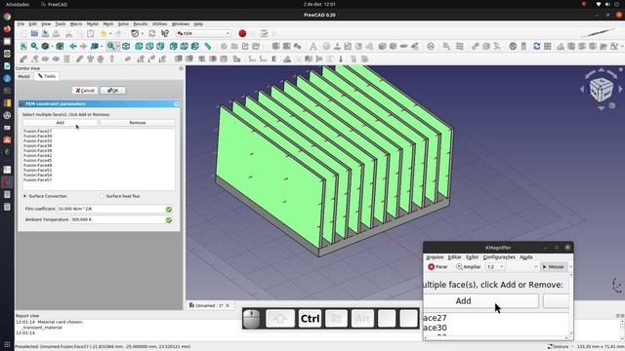625x351 pixels.
Task: Open the Mesh menu
Action: pos(108,23)
